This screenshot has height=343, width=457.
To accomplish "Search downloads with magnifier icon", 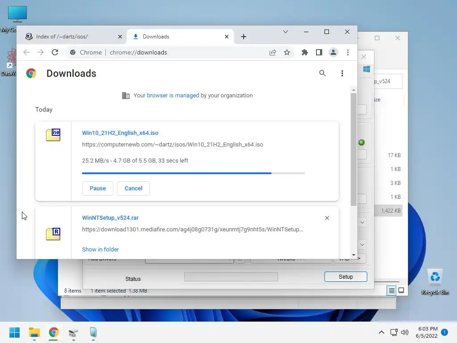I will coord(322,73).
